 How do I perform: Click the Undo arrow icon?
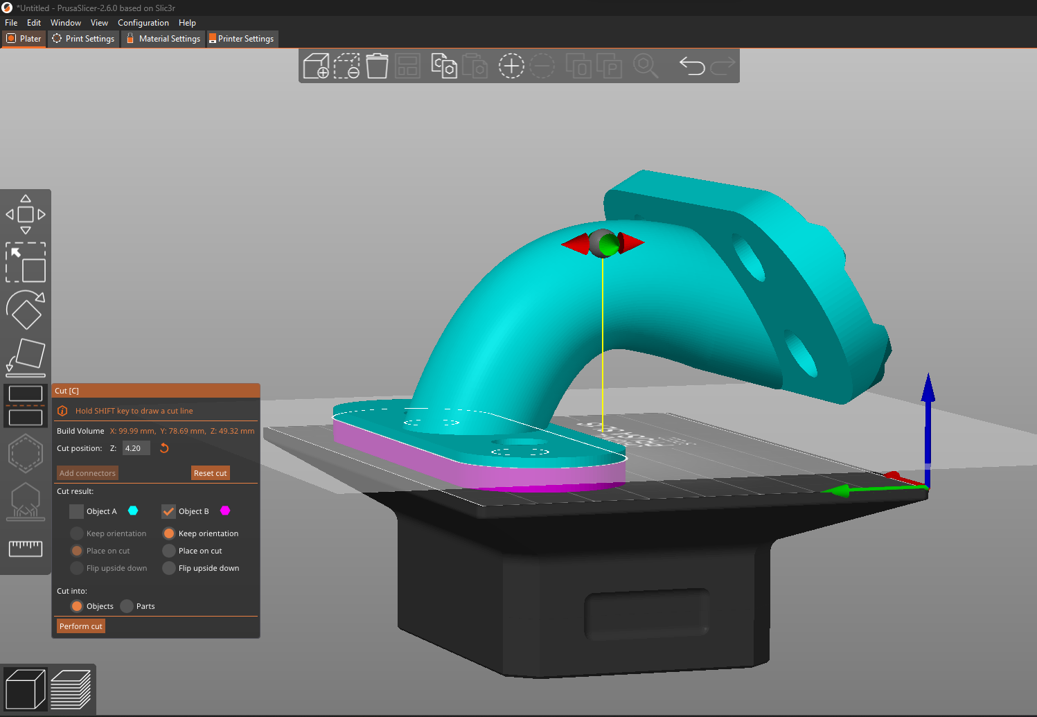pyautogui.click(x=692, y=66)
